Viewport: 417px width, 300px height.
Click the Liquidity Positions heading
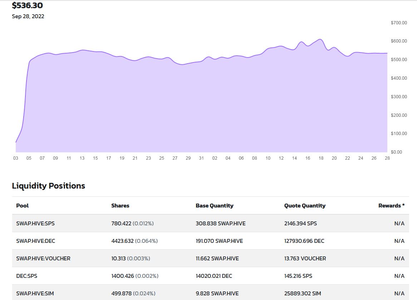[x=49, y=186]
